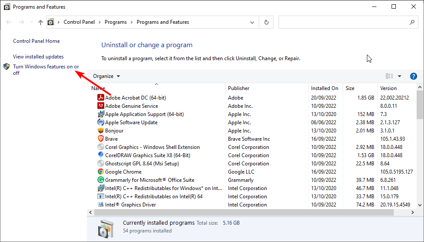Click the Adobe Acrobat DC program icon
The height and width of the screenshot is (242, 424).
100,97
